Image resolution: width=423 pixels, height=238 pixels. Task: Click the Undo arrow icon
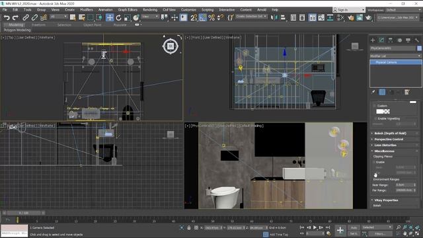tap(7, 18)
